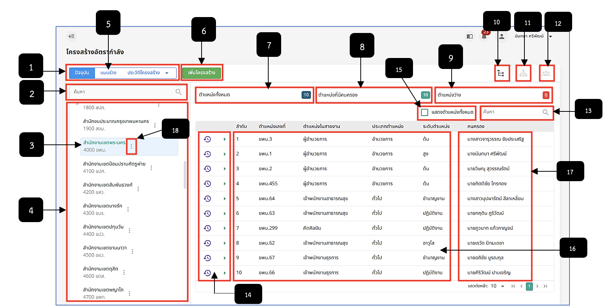Open user account dropdown arrow
Screen dimensions: 607x307
click(551, 36)
